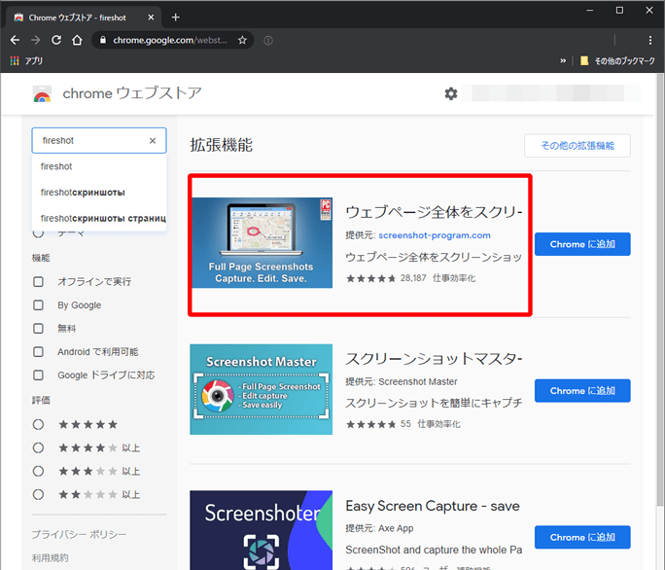Click the address bar URL
The height and width of the screenshot is (570, 665).
169,40
